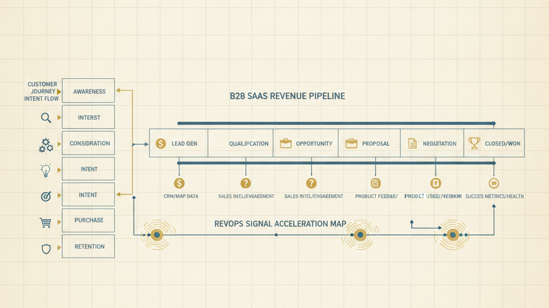Select the SALES INEL/ENGAEEMENT label under Qualifcation
Image resolution: width=549 pixels, height=308 pixels.
tap(246, 196)
